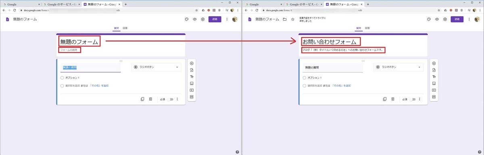This screenshot has height=155, width=484.
Task: Click Forms home logo in right window
Action: (x=250, y=19)
